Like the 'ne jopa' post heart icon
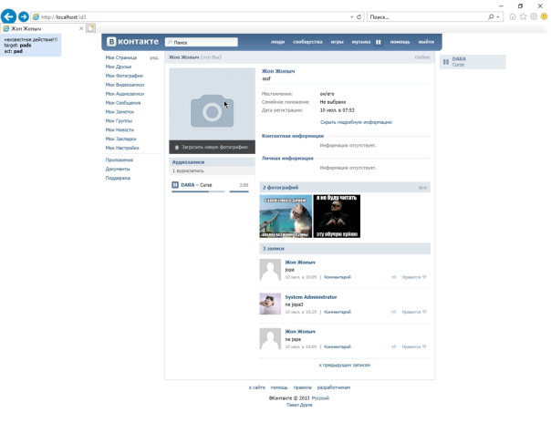 (424, 346)
